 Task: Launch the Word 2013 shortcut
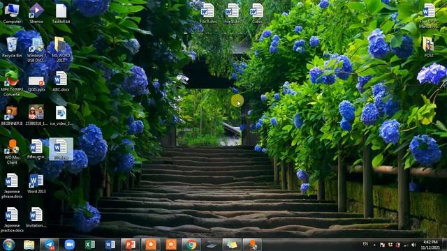pos(36,183)
